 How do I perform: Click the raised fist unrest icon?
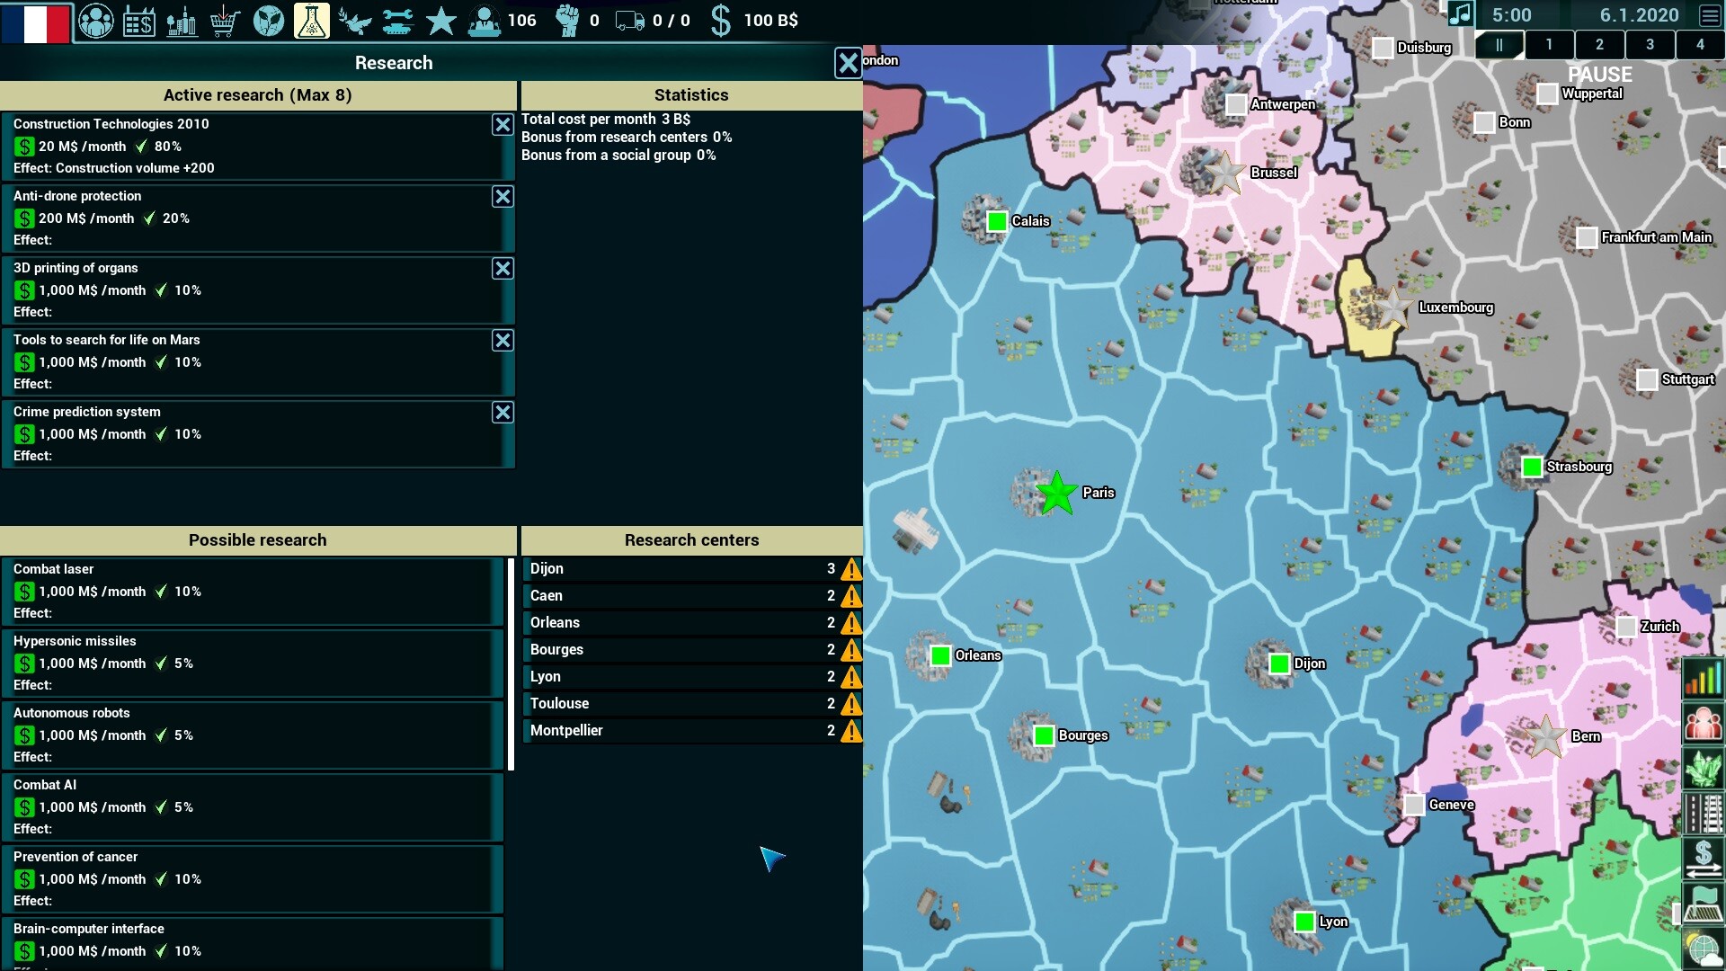coord(566,21)
